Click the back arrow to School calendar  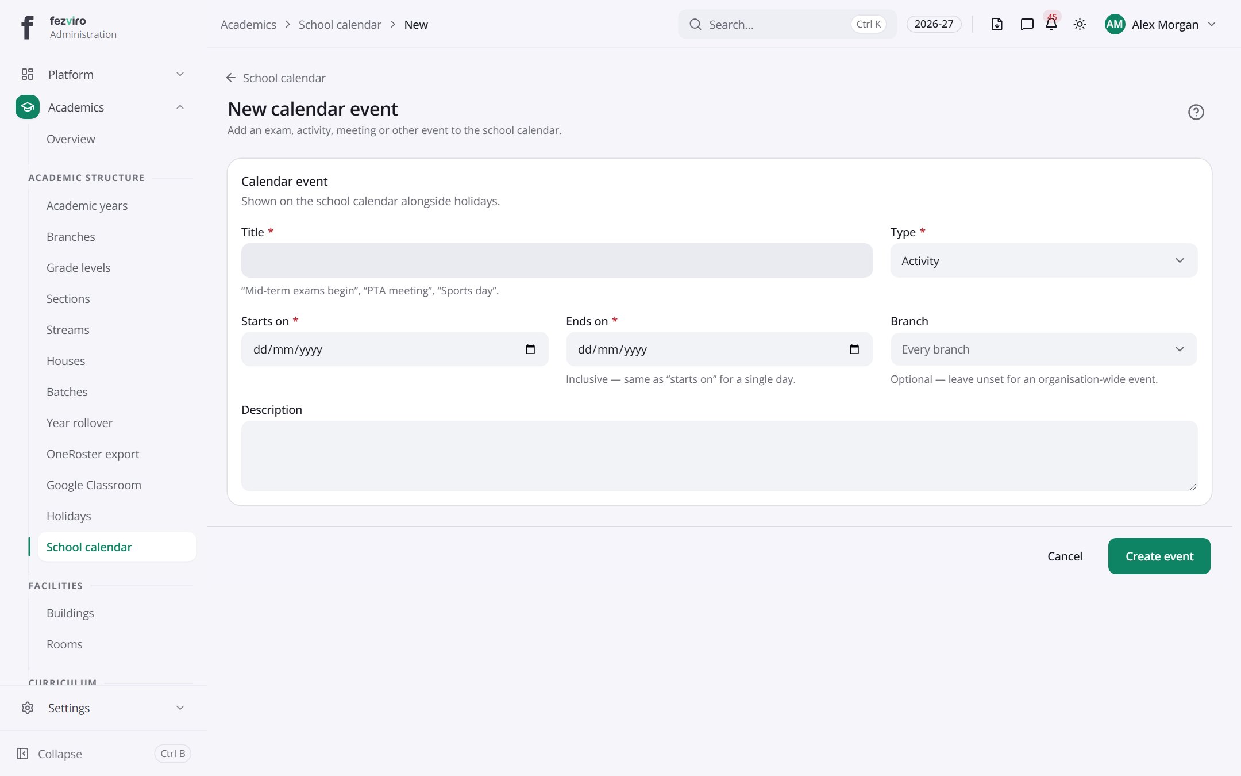[231, 78]
